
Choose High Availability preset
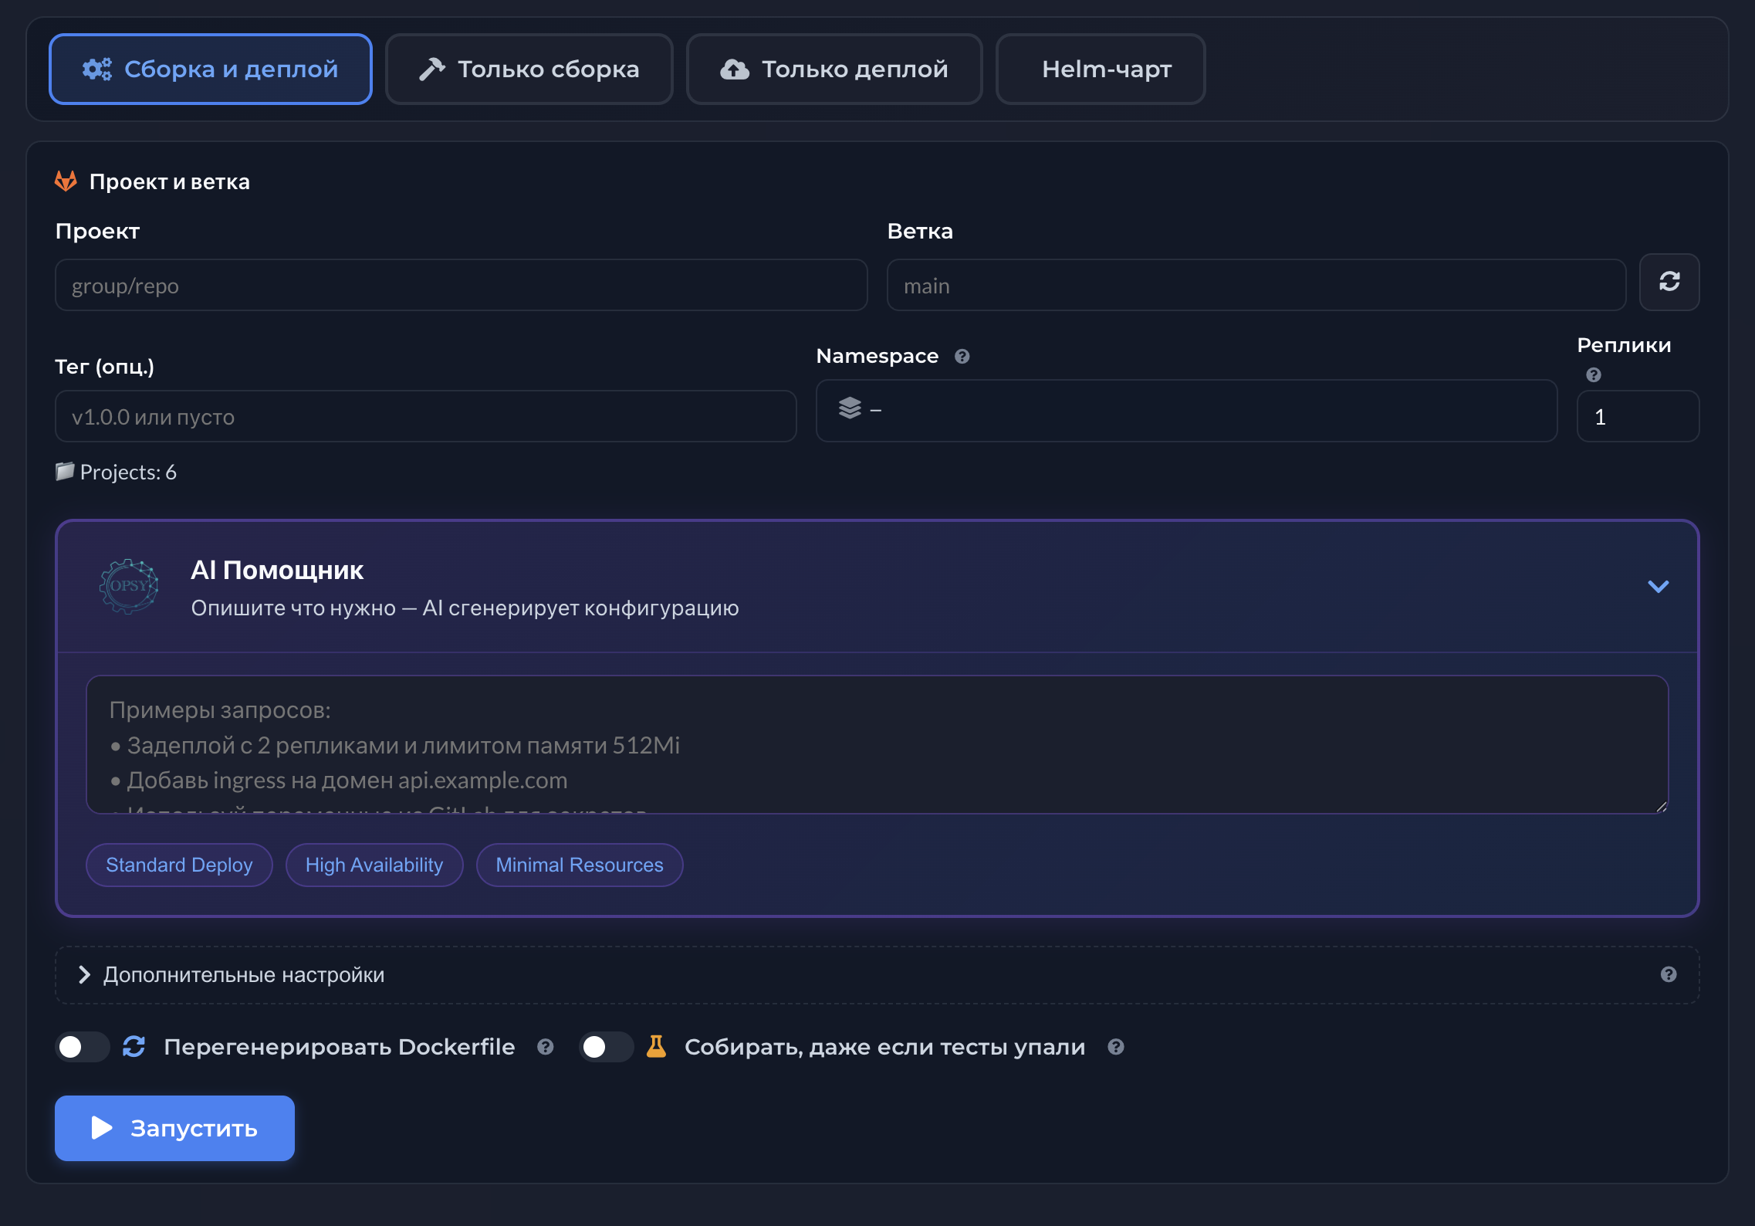(374, 865)
